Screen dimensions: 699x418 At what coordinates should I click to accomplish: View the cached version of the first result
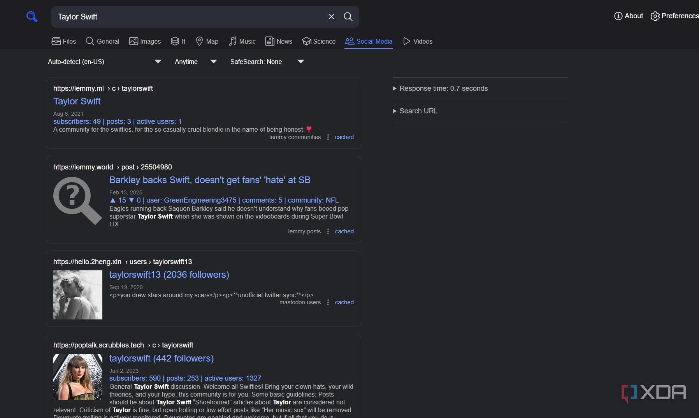[x=344, y=137]
